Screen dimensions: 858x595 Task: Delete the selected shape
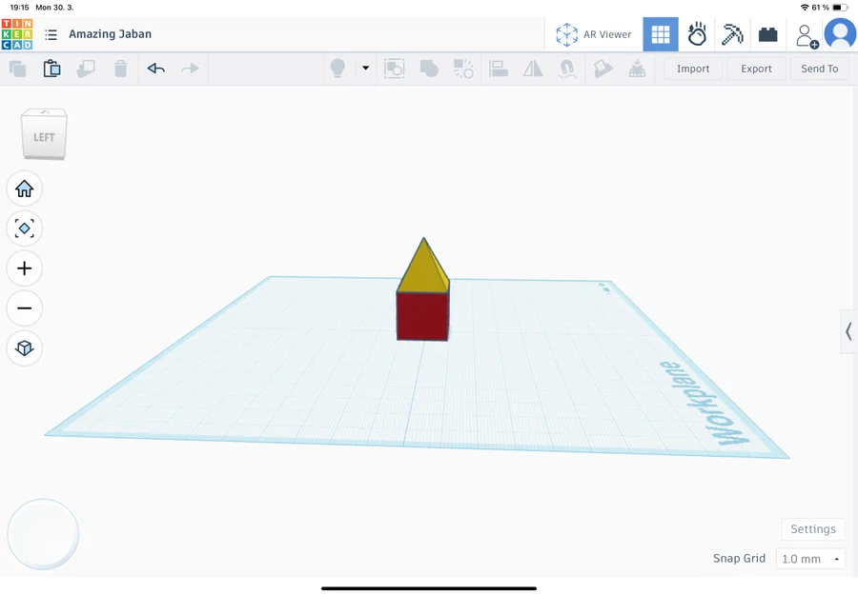[119, 68]
